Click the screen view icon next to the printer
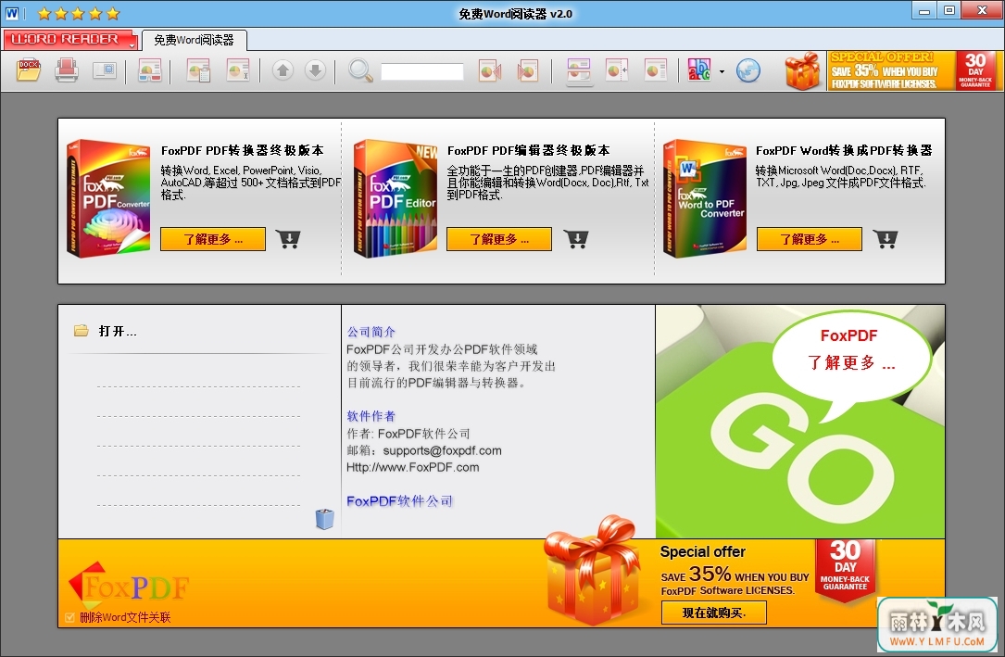The height and width of the screenshot is (657, 1005). [105, 69]
